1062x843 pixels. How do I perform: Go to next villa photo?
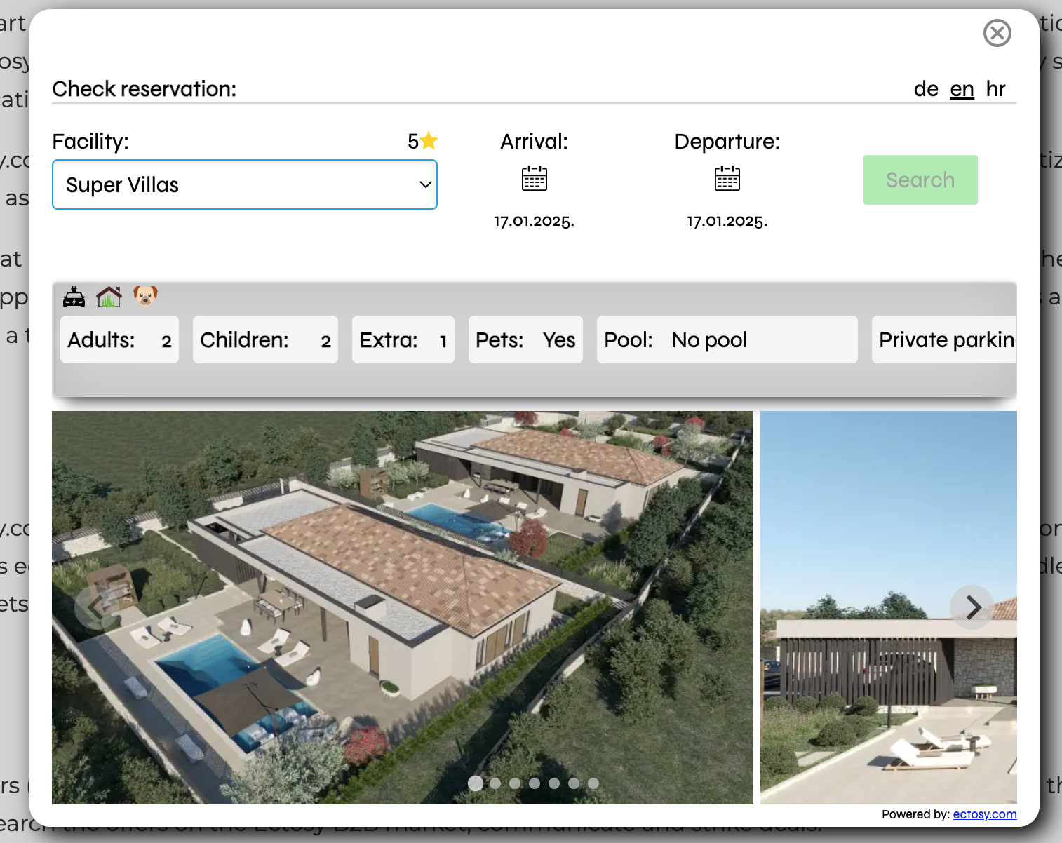pos(972,607)
